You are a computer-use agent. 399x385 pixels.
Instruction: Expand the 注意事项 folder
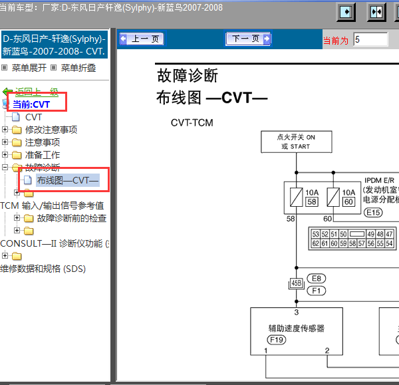pos(5,142)
